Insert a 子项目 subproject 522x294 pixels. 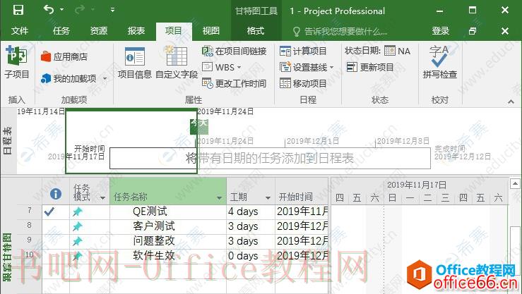16,62
